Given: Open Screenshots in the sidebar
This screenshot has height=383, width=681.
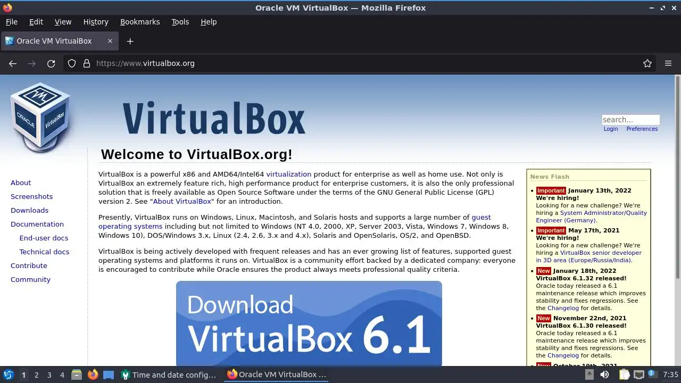Looking at the screenshot, I should click(x=31, y=196).
